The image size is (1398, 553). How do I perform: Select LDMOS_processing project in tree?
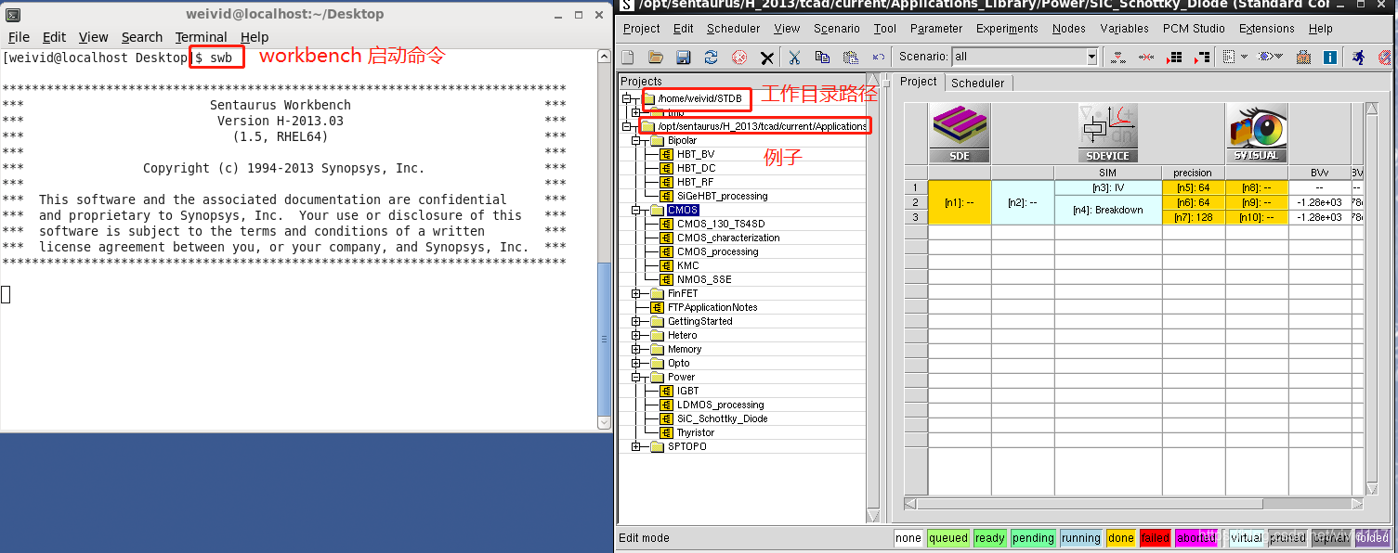720,405
